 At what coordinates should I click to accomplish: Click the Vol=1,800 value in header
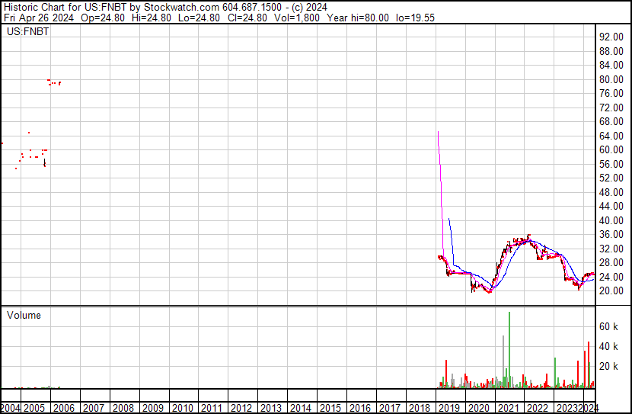point(297,18)
